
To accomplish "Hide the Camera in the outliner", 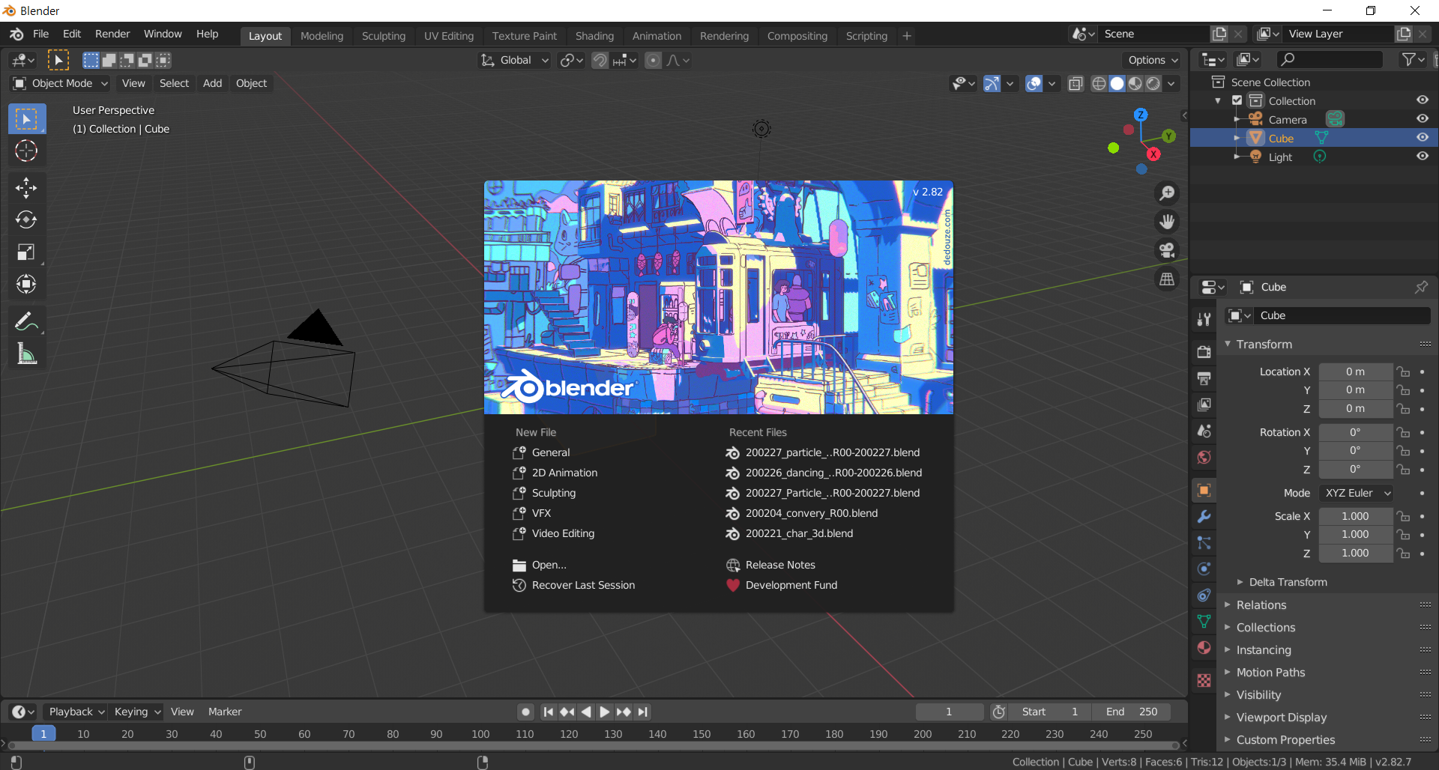I will tap(1422, 119).
